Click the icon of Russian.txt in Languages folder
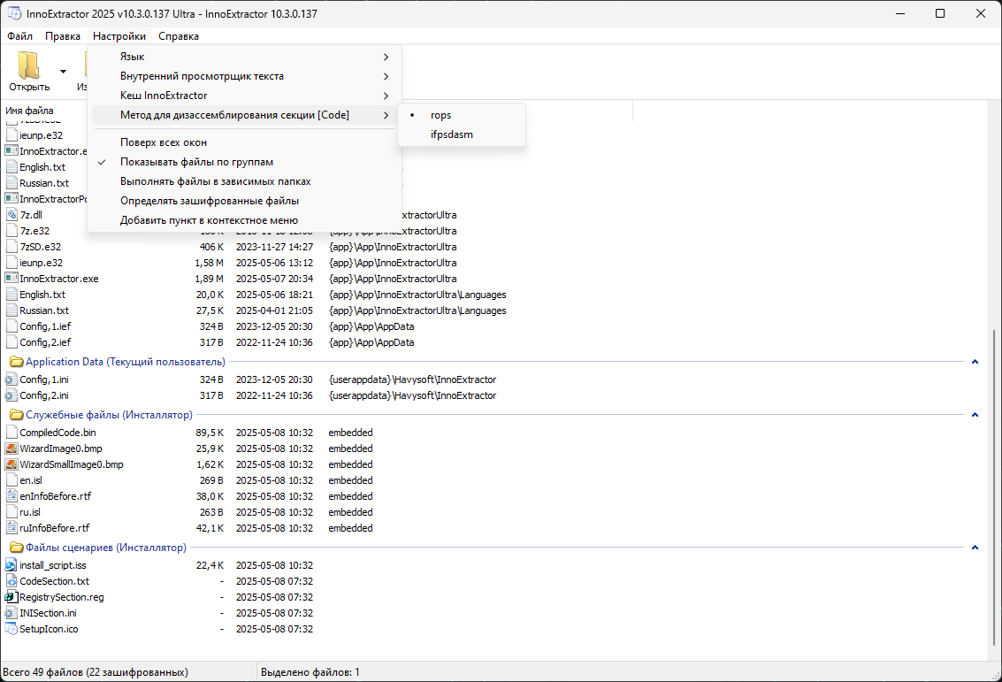 tap(11, 310)
